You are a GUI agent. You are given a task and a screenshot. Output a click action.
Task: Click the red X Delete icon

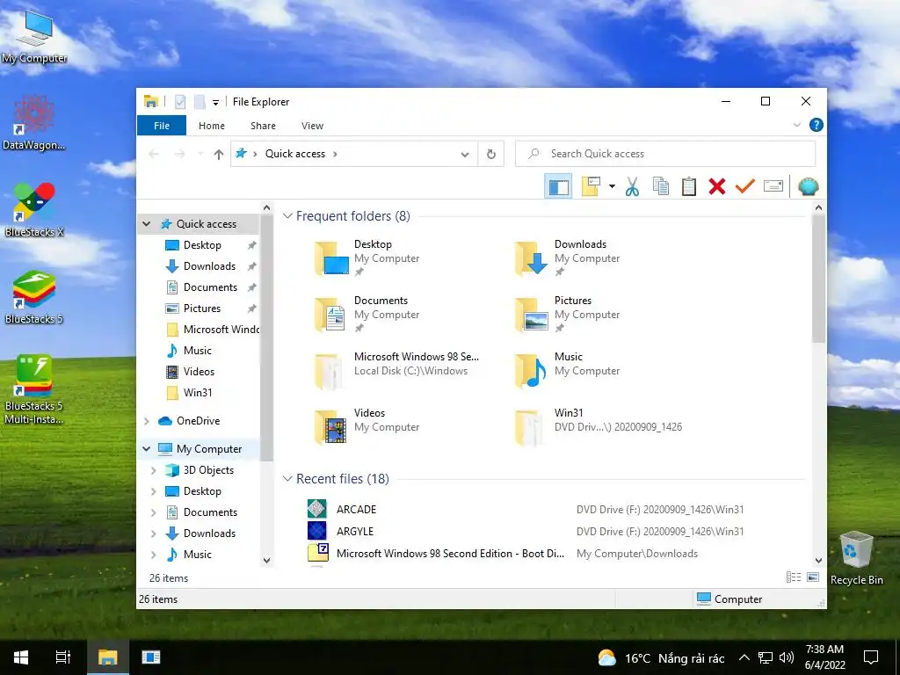(717, 186)
